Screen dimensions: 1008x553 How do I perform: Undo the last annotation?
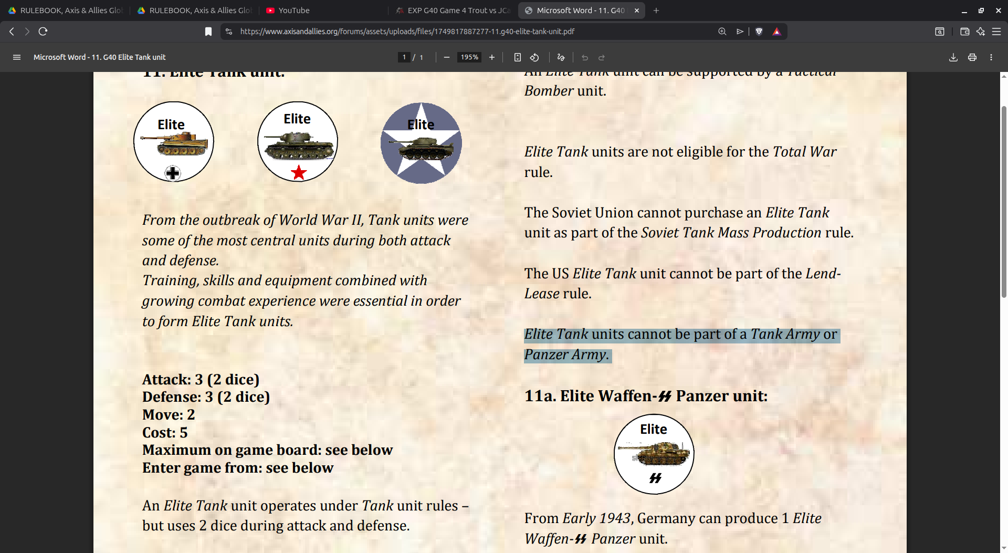pos(584,57)
